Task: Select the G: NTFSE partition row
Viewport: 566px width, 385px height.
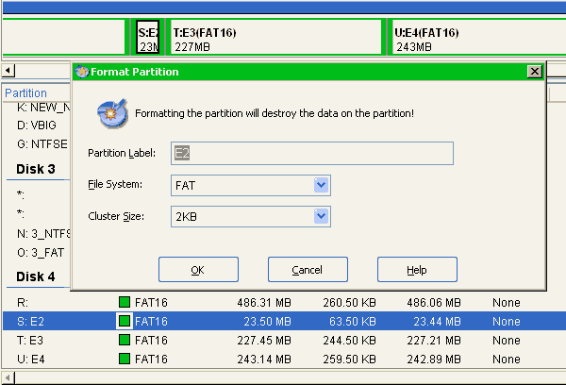Action: tap(42, 144)
